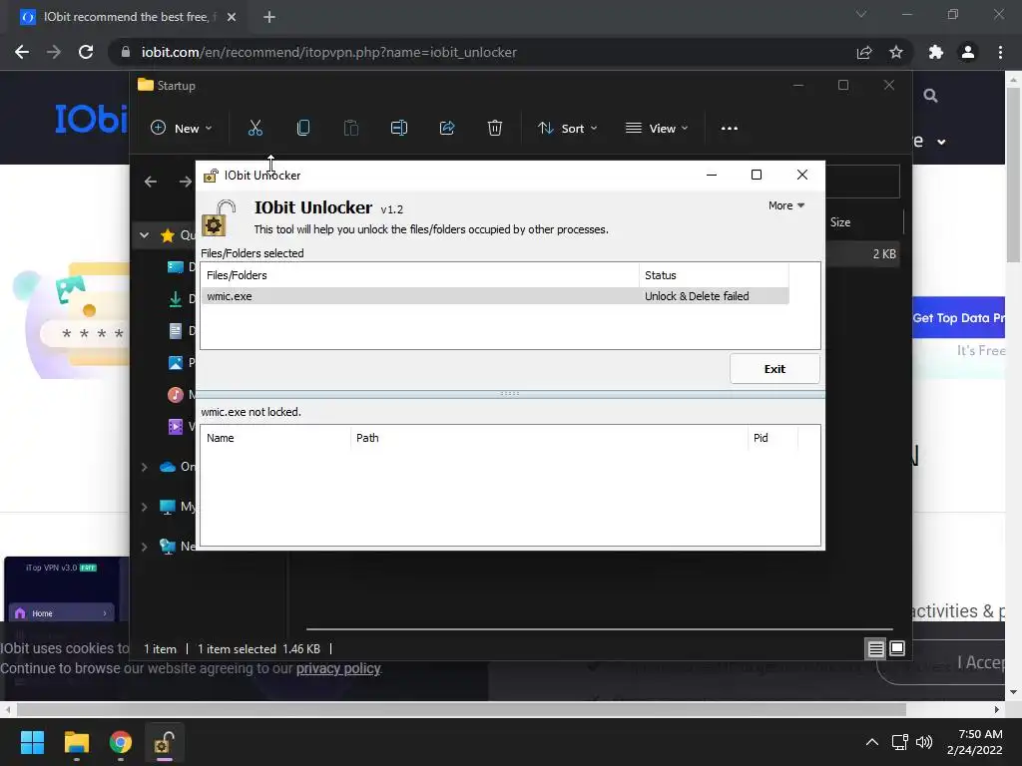Click the Delete trash icon in Startup toolbar
Viewport: 1022px width, 766px height.
pyautogui.click(x=495, y=129)
